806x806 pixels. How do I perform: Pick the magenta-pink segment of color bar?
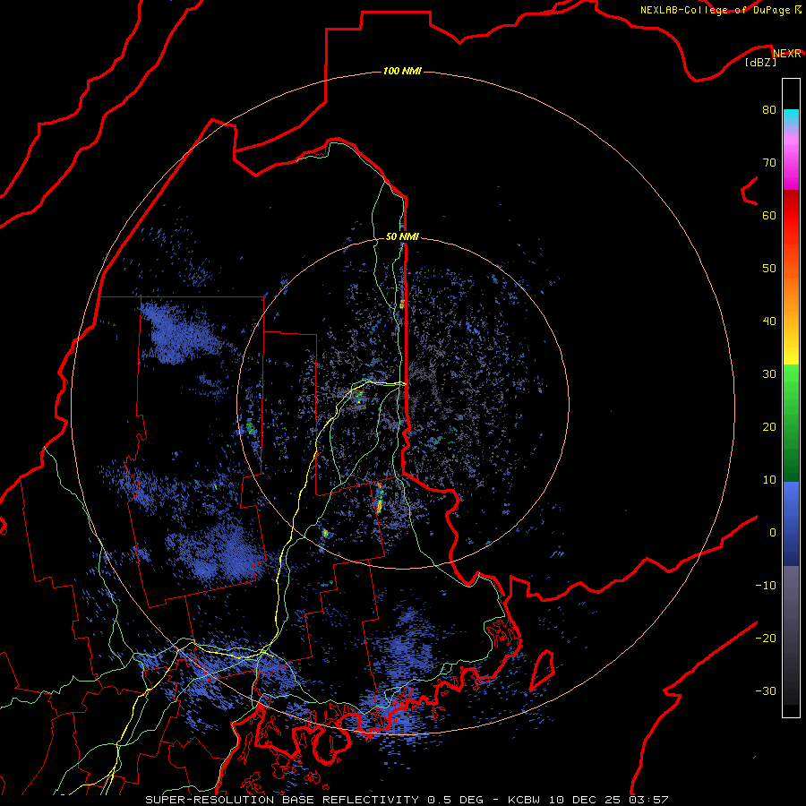tap(791, 159)
